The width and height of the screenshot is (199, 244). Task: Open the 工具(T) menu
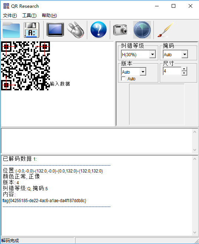(x=29, y=16)
